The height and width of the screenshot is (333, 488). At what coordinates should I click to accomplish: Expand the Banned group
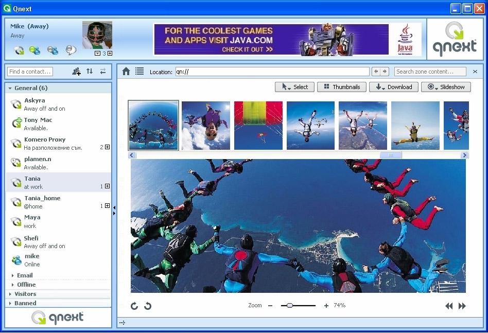point(10,304)
